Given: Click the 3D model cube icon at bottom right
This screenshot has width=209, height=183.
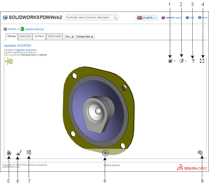Looking at the screenshot, I should pos(200,153).
